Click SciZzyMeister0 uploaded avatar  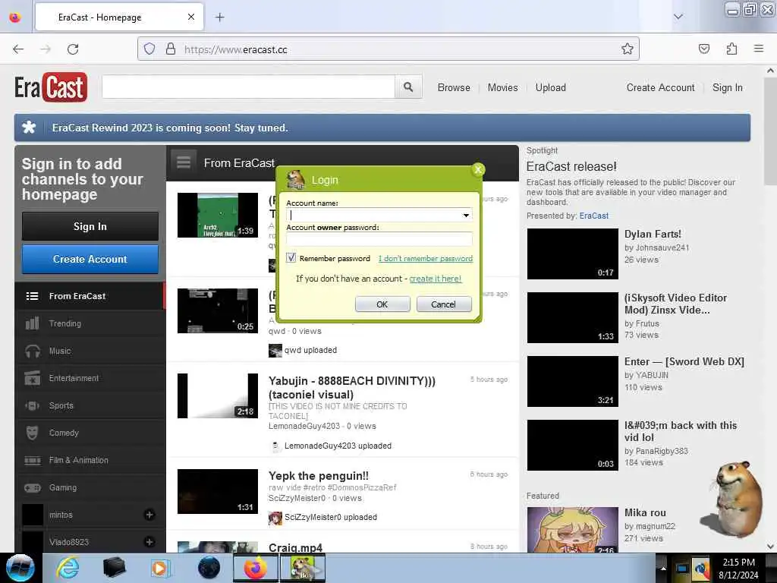[x=275, y=518]
